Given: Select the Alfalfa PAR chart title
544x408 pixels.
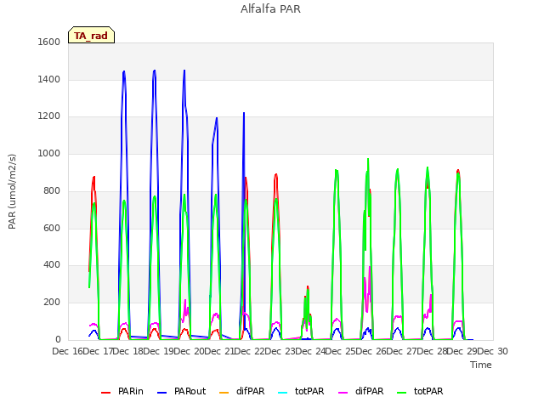Looking at the screenshot, I should [x=270, y=8].
